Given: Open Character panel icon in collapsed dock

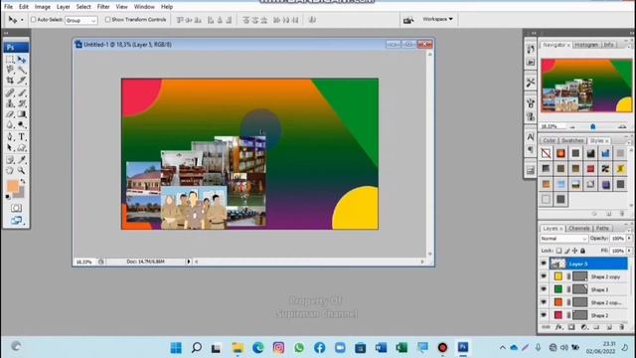Looking at the screenshot, I should pyautogui.click(x=531, y=137).
